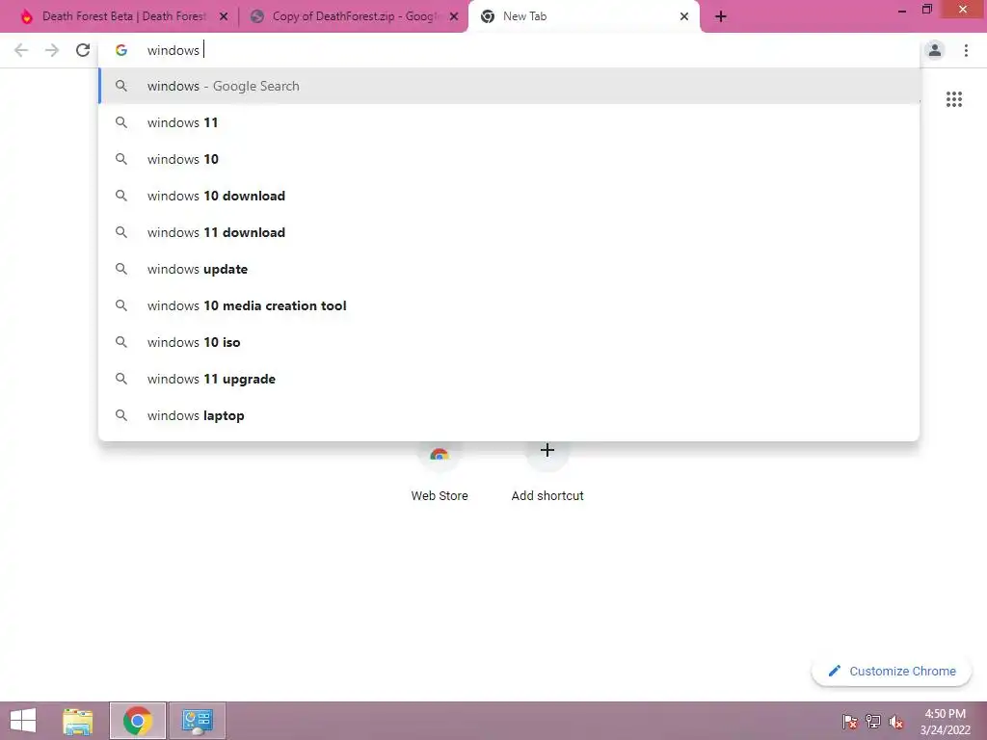Close the New Tab tab
987x740 pixels.
684,16
